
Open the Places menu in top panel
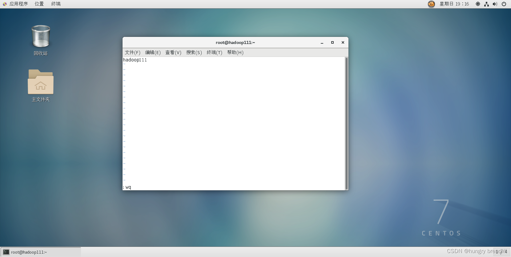pos(39,4)
